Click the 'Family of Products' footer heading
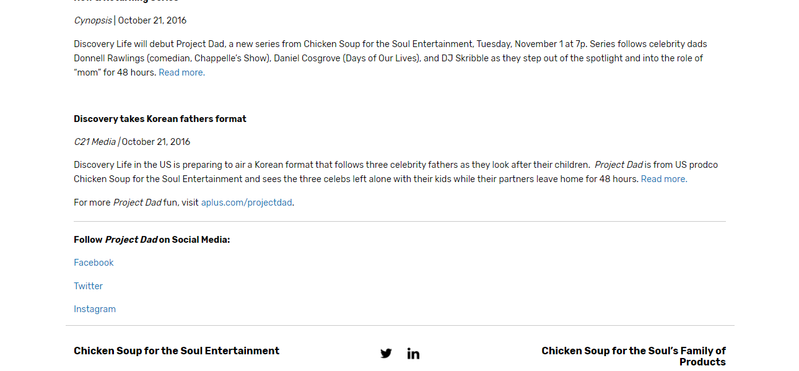The image size is (799, 371). [x=634, y=356]
